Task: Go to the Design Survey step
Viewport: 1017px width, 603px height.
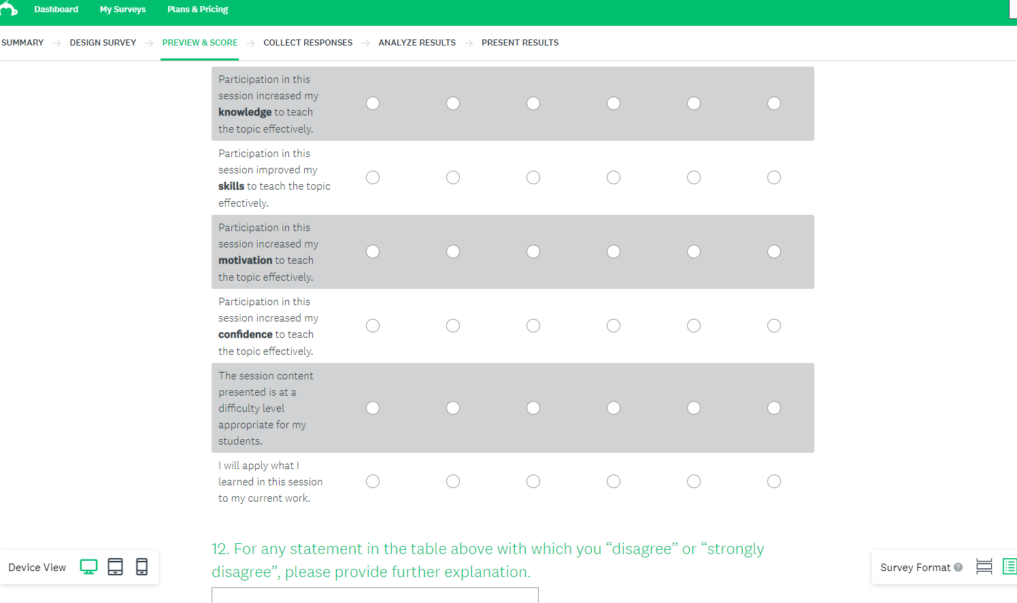Action: (x=103, y=43)
